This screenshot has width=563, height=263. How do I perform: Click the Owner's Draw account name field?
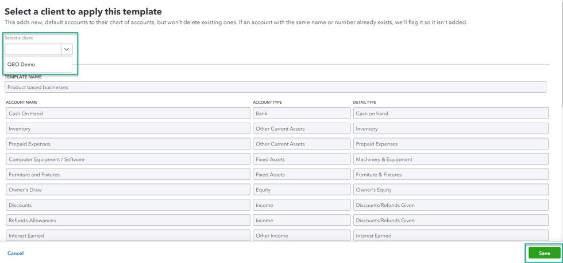(x=128, y=190)
